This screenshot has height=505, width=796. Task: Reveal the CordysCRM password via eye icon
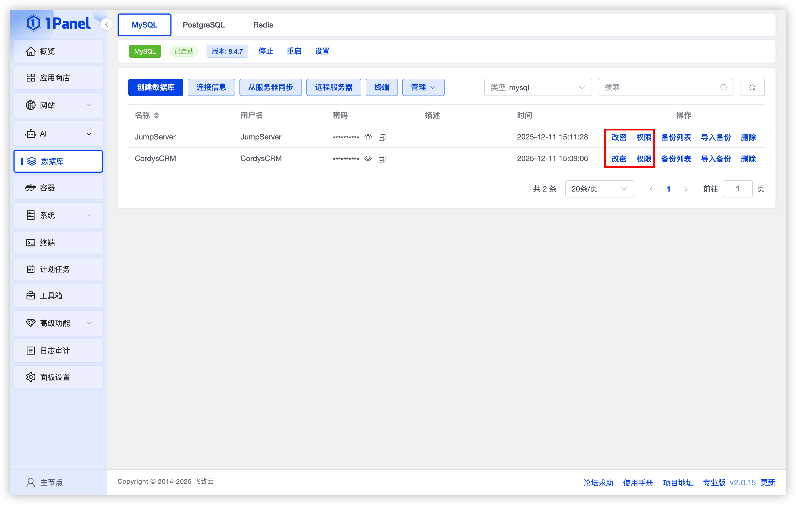[x=368, y=158]
